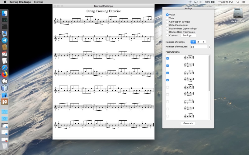Enable the fifth permutation checkbox

pyautogui.click(x=167, y=87)
